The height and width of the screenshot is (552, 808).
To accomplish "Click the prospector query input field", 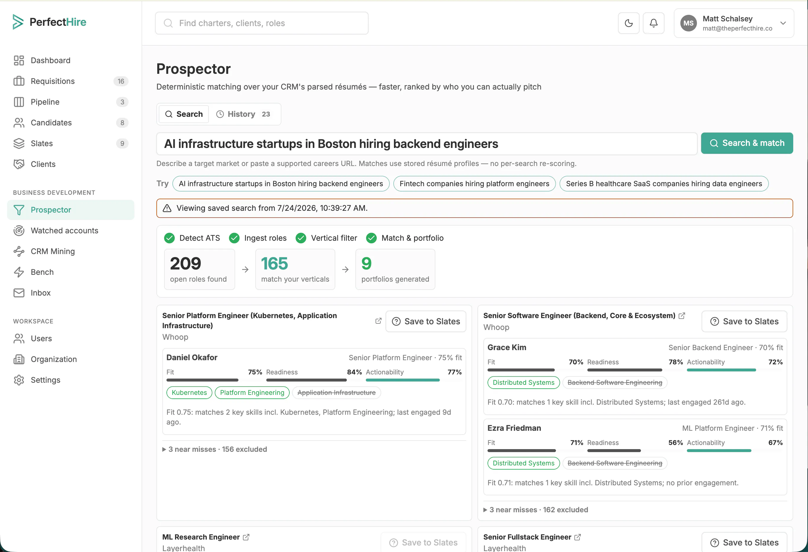I will [427, 144].
